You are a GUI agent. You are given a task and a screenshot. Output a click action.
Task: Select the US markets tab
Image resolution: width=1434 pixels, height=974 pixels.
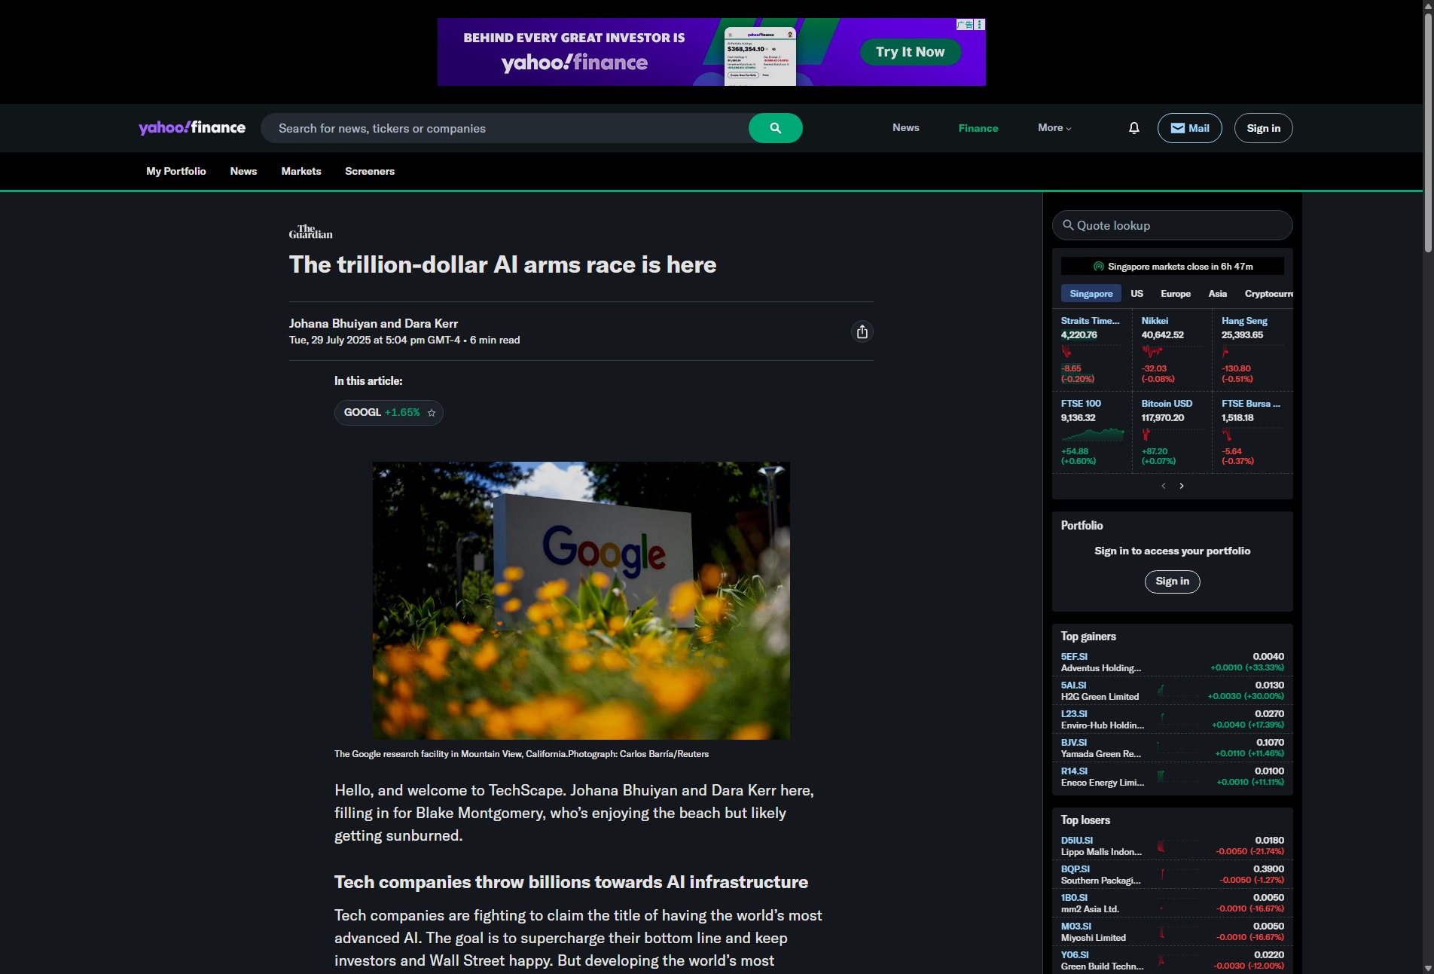point(1137,294)
